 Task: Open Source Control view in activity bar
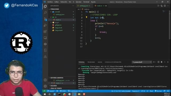(x=45, y=19)
